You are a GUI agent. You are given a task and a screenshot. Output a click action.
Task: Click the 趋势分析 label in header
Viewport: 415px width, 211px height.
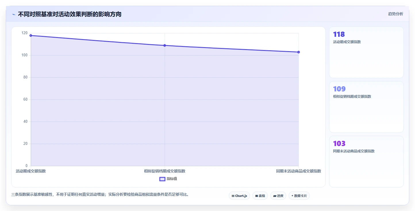coord(395,14)
